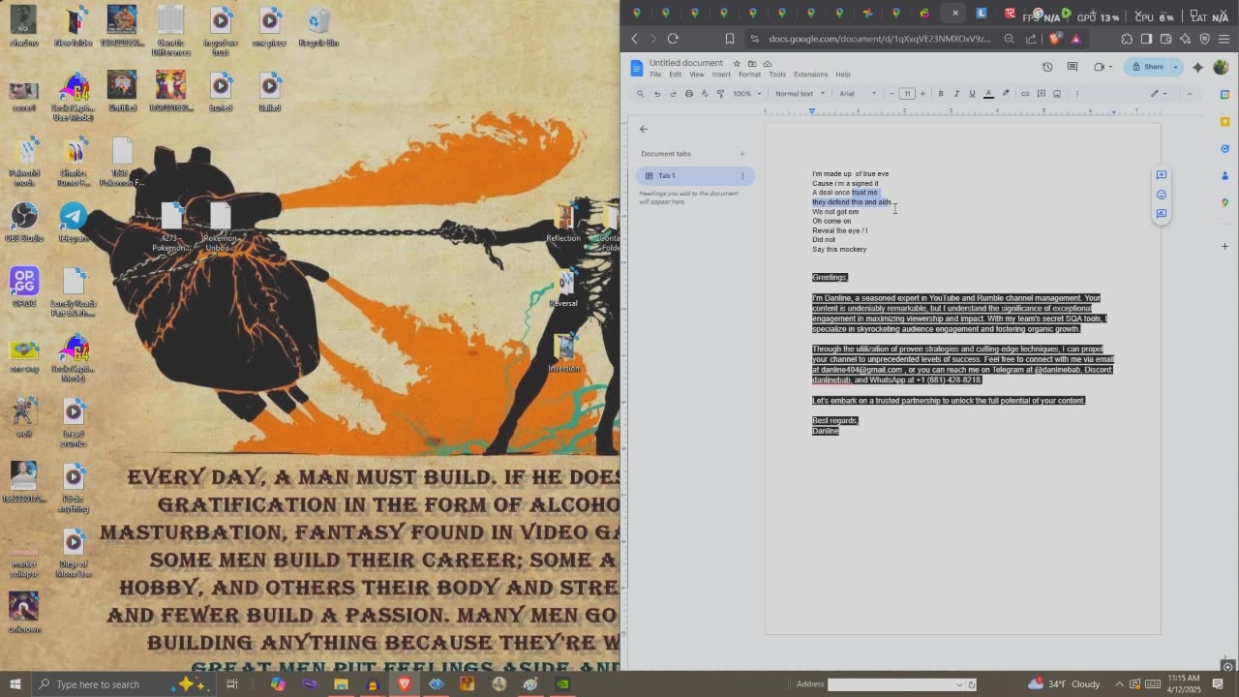This screenshot has height=697, width=1239.
Task: Select Tab 1 in document tabs
Action: pos(695,176)
